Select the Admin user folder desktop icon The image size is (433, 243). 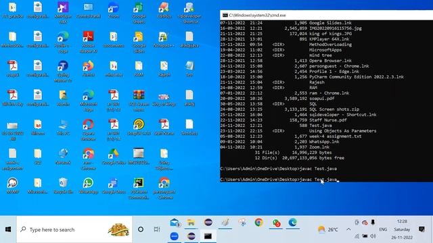click(x=63, y=98)
